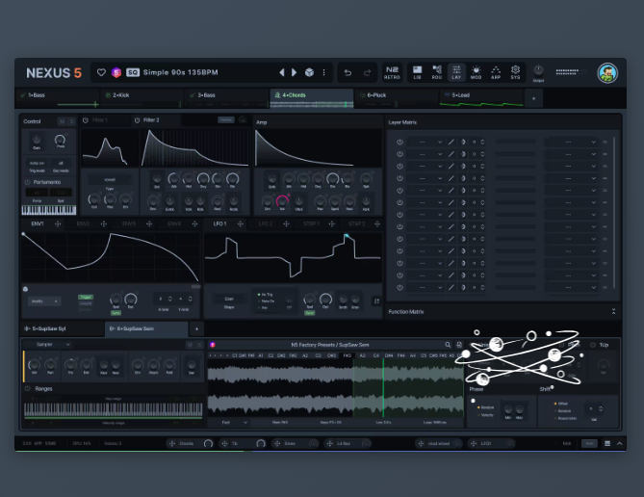Viewport: 644px width, 497px height.
Task: Add a new layer tab with plus
Action: pos(534,97)
